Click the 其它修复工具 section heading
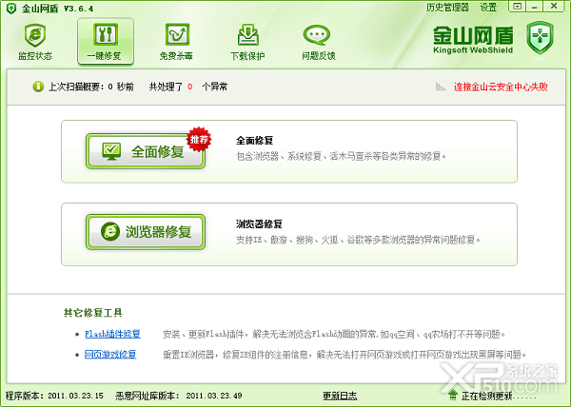Image resolution: width=571 pixels, height=407 pixels. pos(93,313)
